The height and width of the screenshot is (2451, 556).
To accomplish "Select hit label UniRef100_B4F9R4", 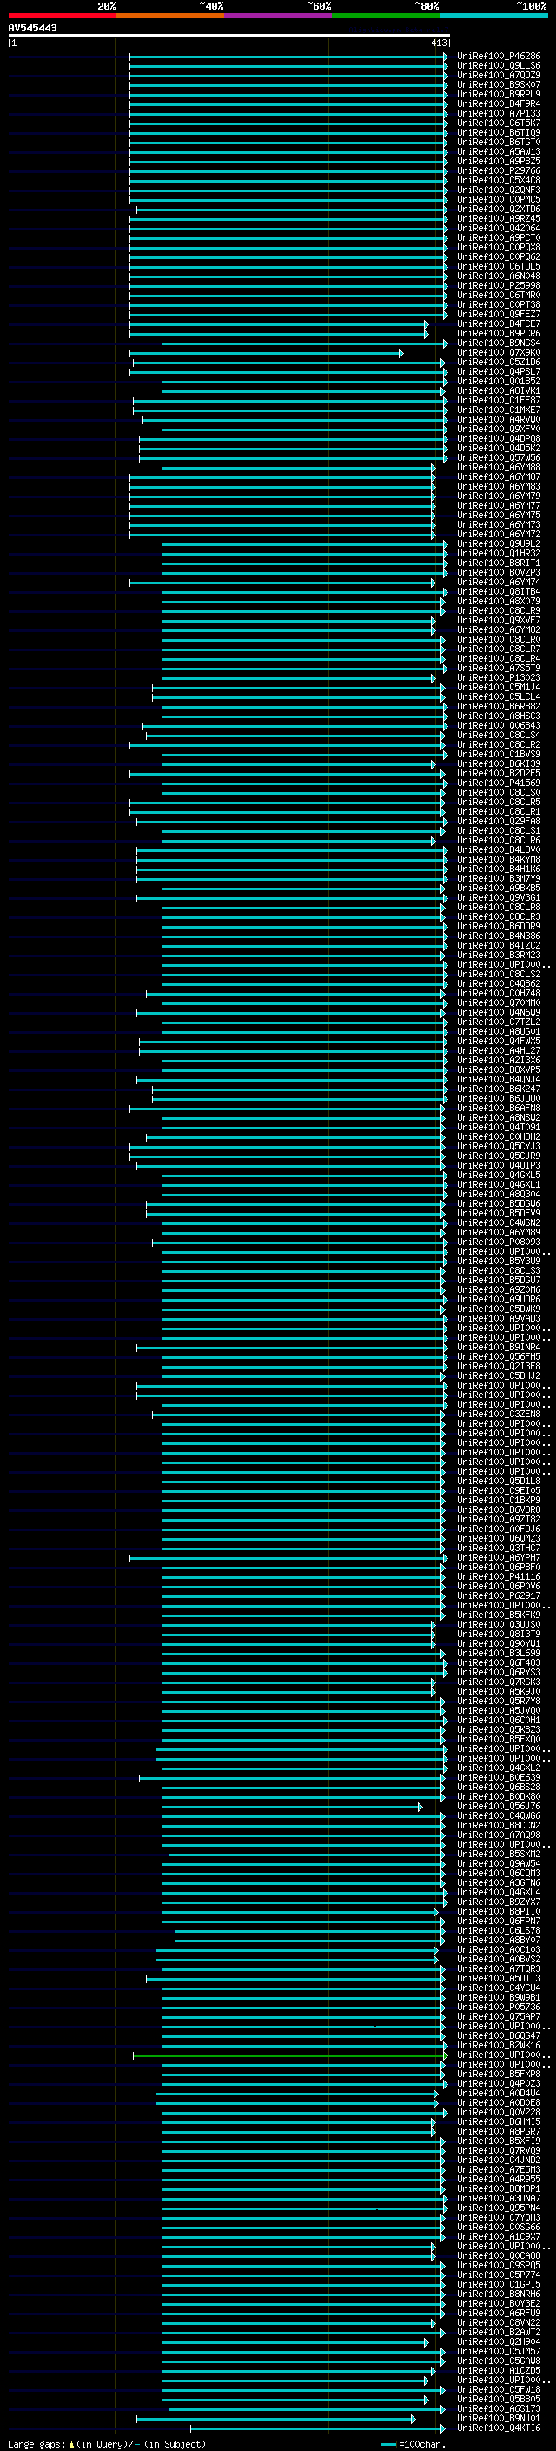I will click(499, 103).
